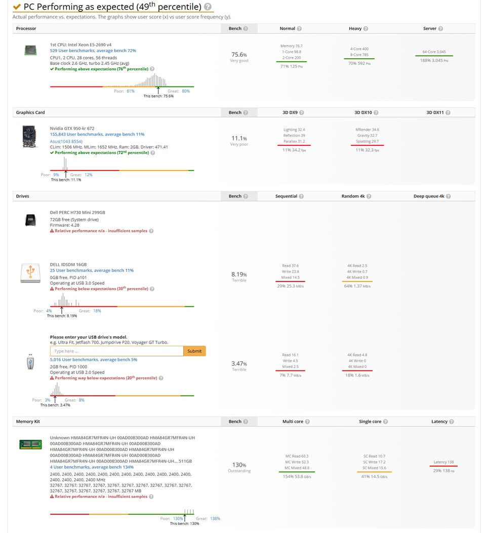This screenshot has width=486, height=533.
Task: Click help icon next to Latency header
Action: tap(452, 422)
